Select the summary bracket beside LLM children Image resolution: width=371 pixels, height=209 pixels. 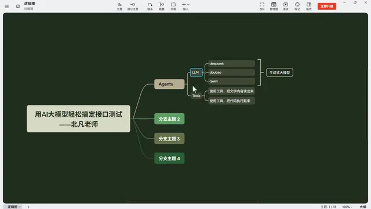pos(260,72)
